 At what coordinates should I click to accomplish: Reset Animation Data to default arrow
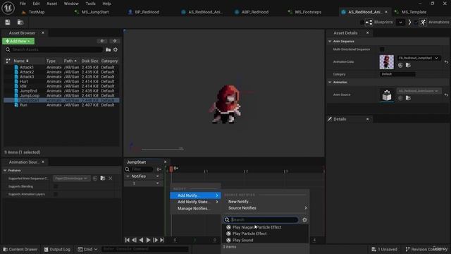446,62
